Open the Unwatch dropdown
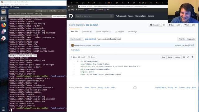This screenshot has width=199, height=112. [155, 25]
